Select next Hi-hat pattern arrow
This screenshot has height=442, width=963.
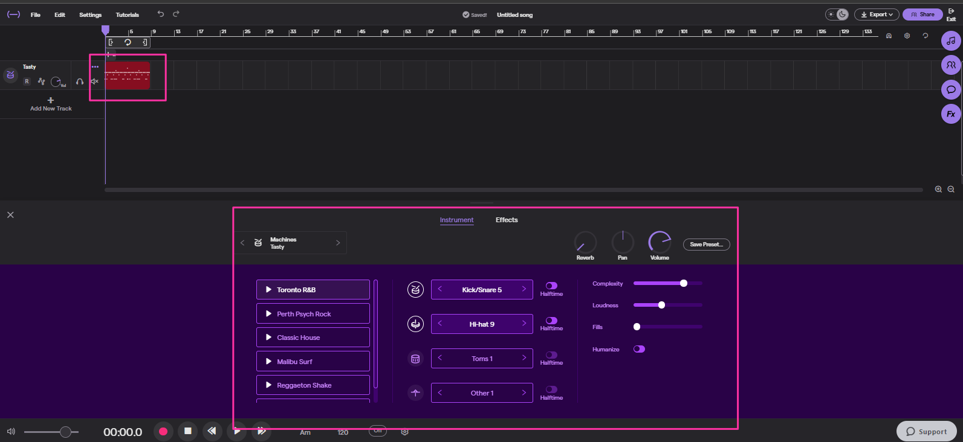tap(524, 324)
